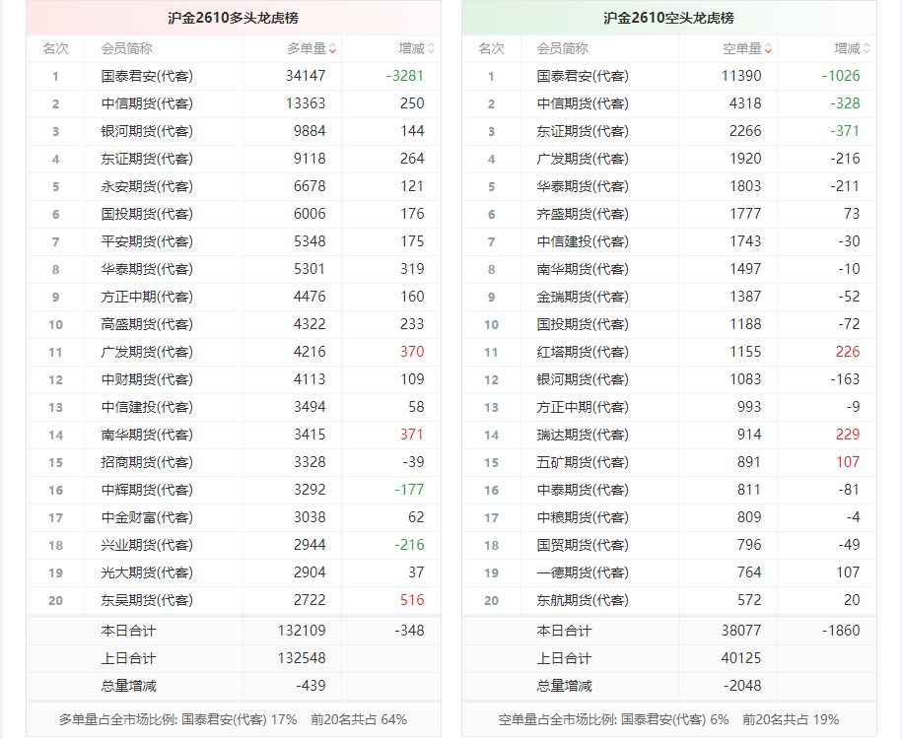Screen dimensions: 902x739
Task: Click 东吴期货(代客) row in long table
Action: [234, 600]
